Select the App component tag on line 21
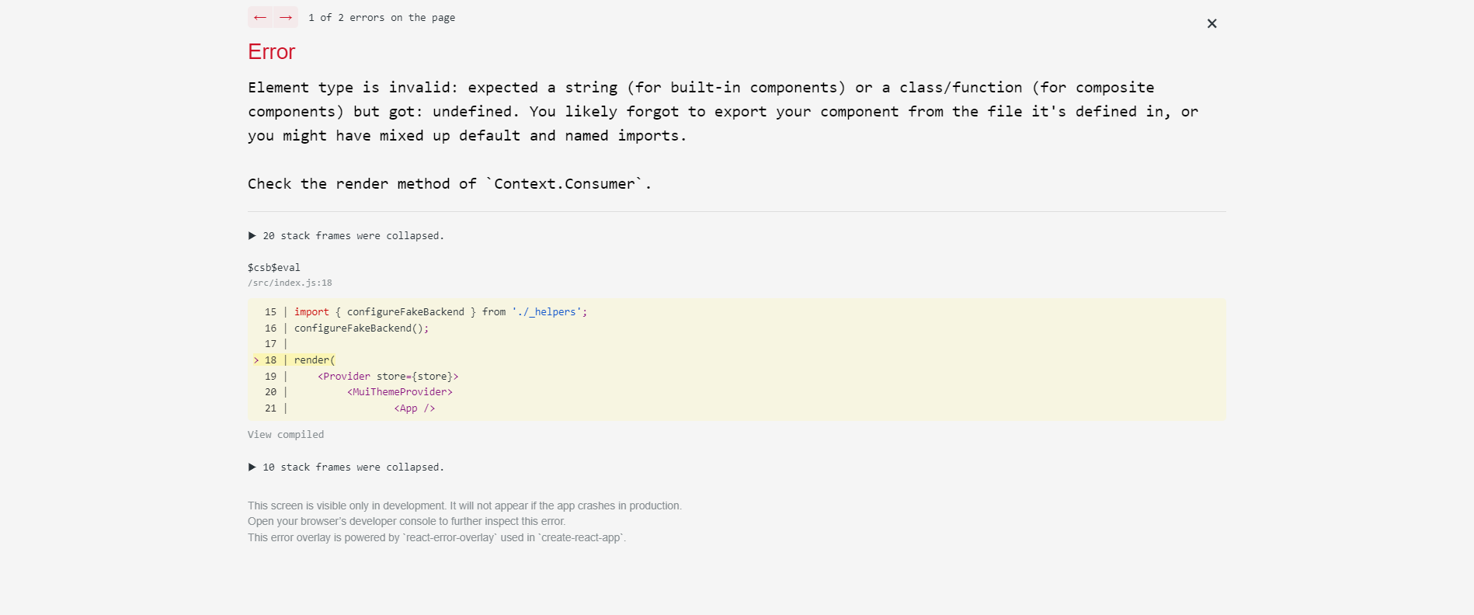 pyautogui.click(x=415, y=408)
